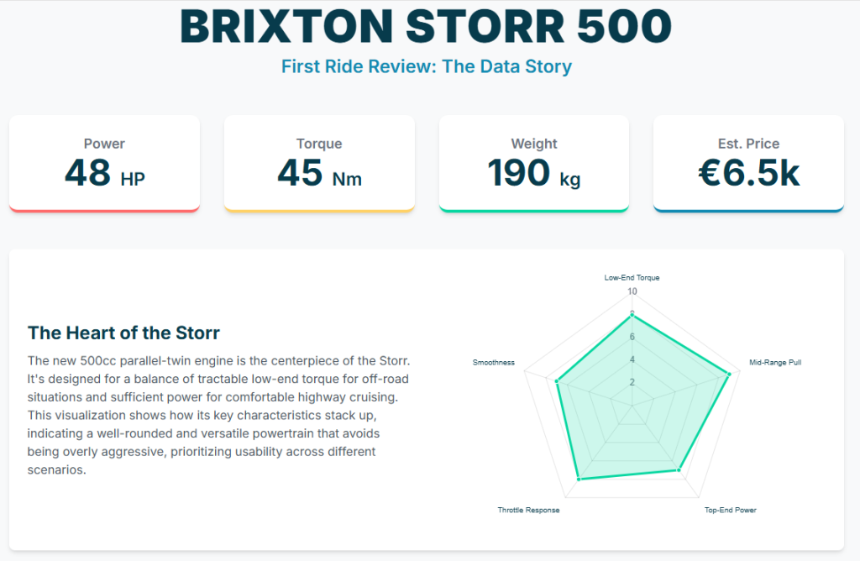Image resolution: width=860 pixels, height=561 pixels.
Task: Click the Smoothness radar axis label
Action: (494, 363)
